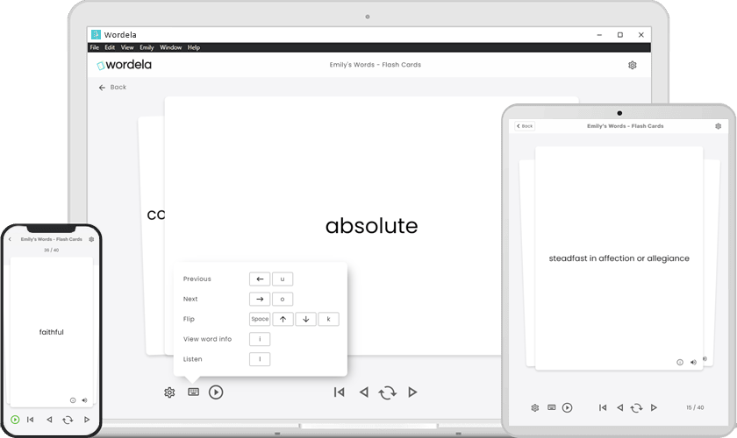Open settings gear in laptop top-right header

coord(632,65)
